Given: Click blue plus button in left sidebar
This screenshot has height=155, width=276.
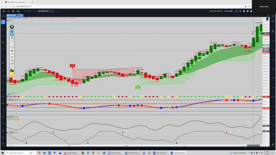Looking at the screenshot, I should pyautogui.click(x=3, y=22).
